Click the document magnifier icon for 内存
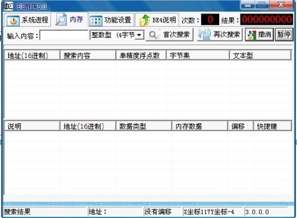297x218 pixels. tap(61, 20)
